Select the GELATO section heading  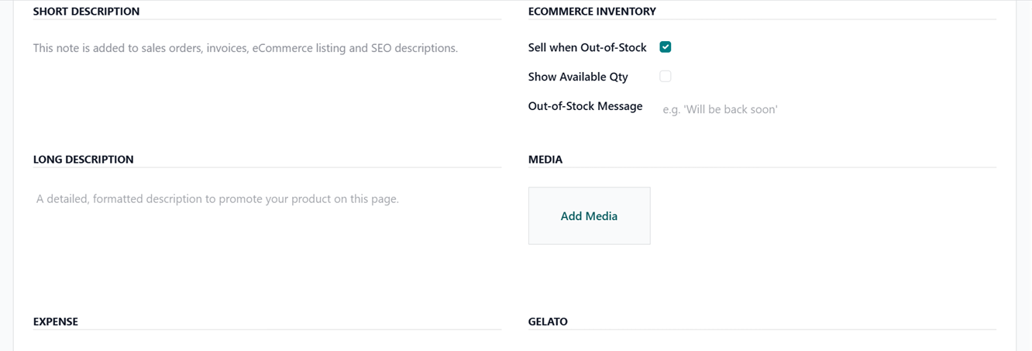[548, 322]
